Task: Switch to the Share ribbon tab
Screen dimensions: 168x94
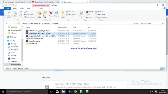Action: point(22,8)
